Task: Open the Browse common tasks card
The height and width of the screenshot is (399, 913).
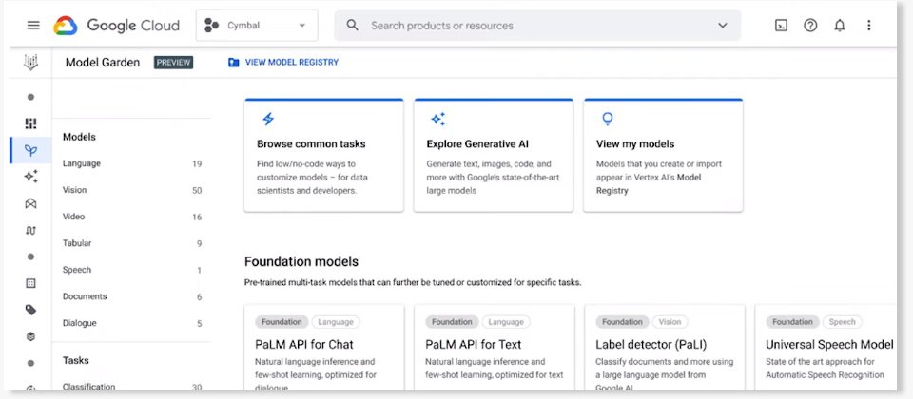Action: tap(323, 155)
